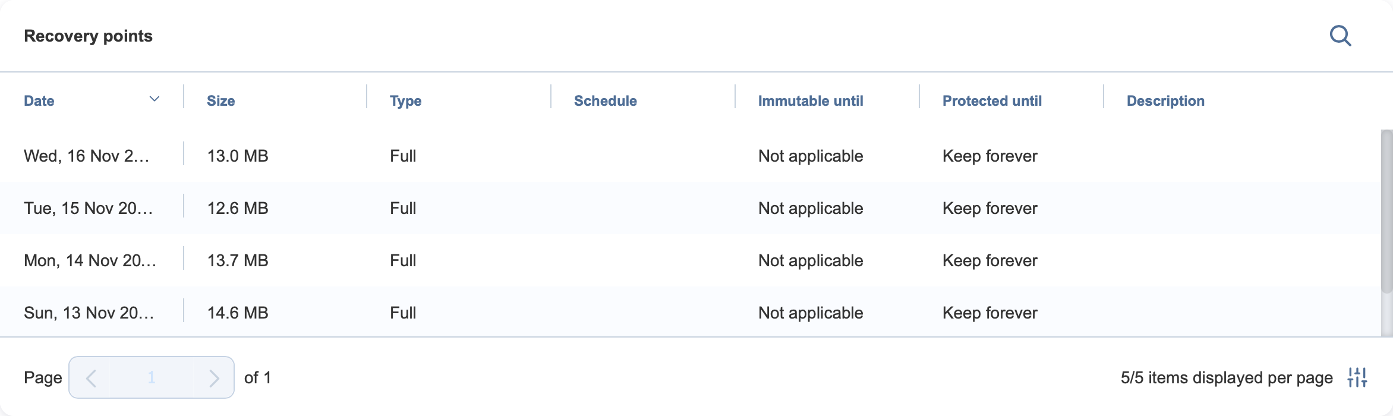
Task: Sort by Protected until column
Action: click(x=992, y=101)
